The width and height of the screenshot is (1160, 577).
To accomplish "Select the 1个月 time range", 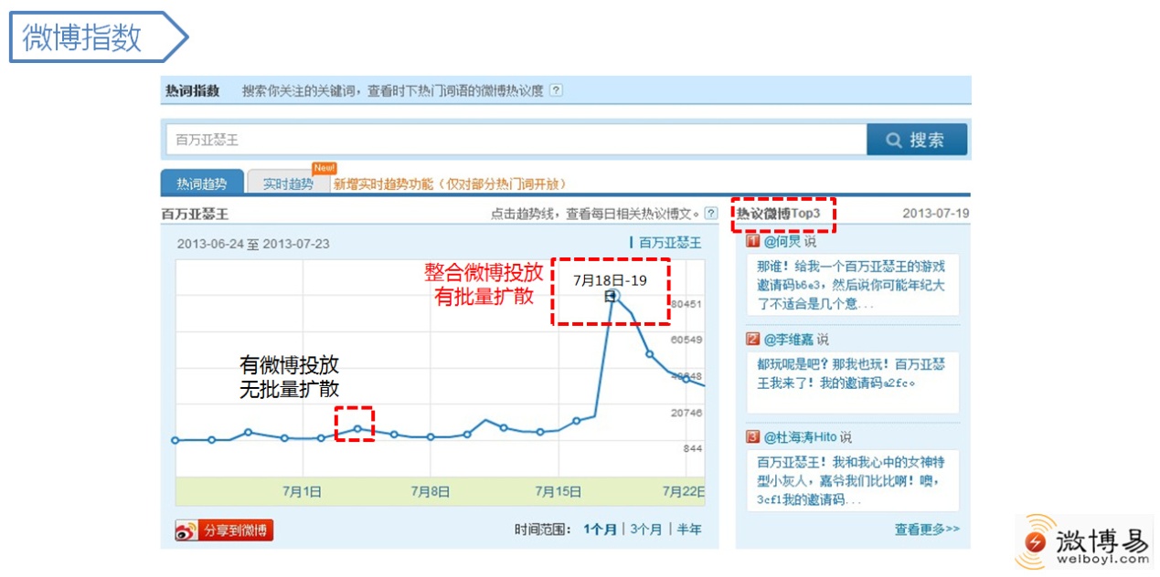I will 600,530.
